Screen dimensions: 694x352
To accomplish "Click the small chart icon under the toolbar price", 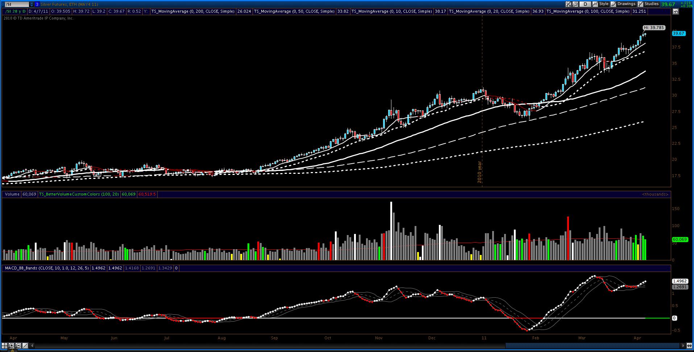I will point(675,12).
